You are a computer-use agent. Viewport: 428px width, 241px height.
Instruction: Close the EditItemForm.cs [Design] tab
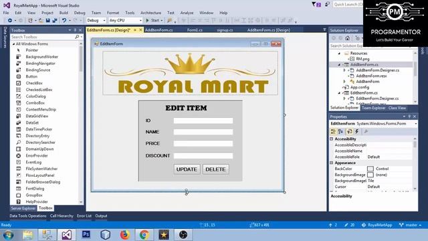[x=141, y=30]
